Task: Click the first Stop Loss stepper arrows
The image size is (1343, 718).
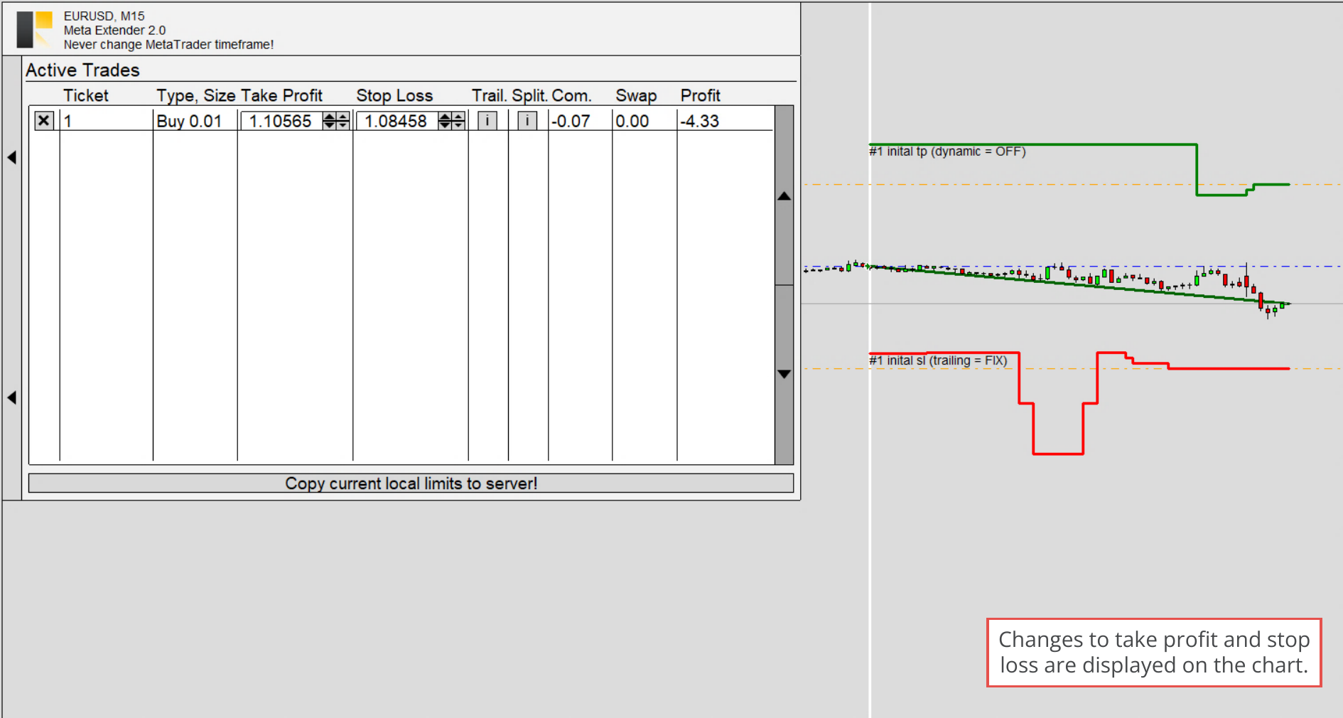Action: coord(445,121)
